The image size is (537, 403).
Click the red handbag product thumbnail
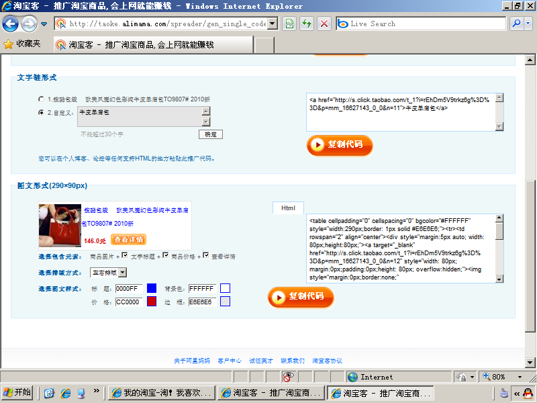coord(60,226)
